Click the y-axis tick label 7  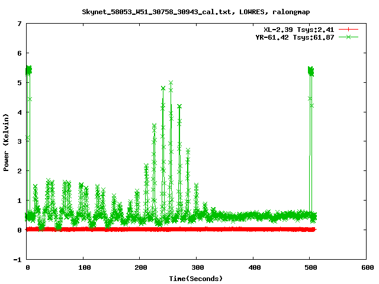click(x=20, y=24)
